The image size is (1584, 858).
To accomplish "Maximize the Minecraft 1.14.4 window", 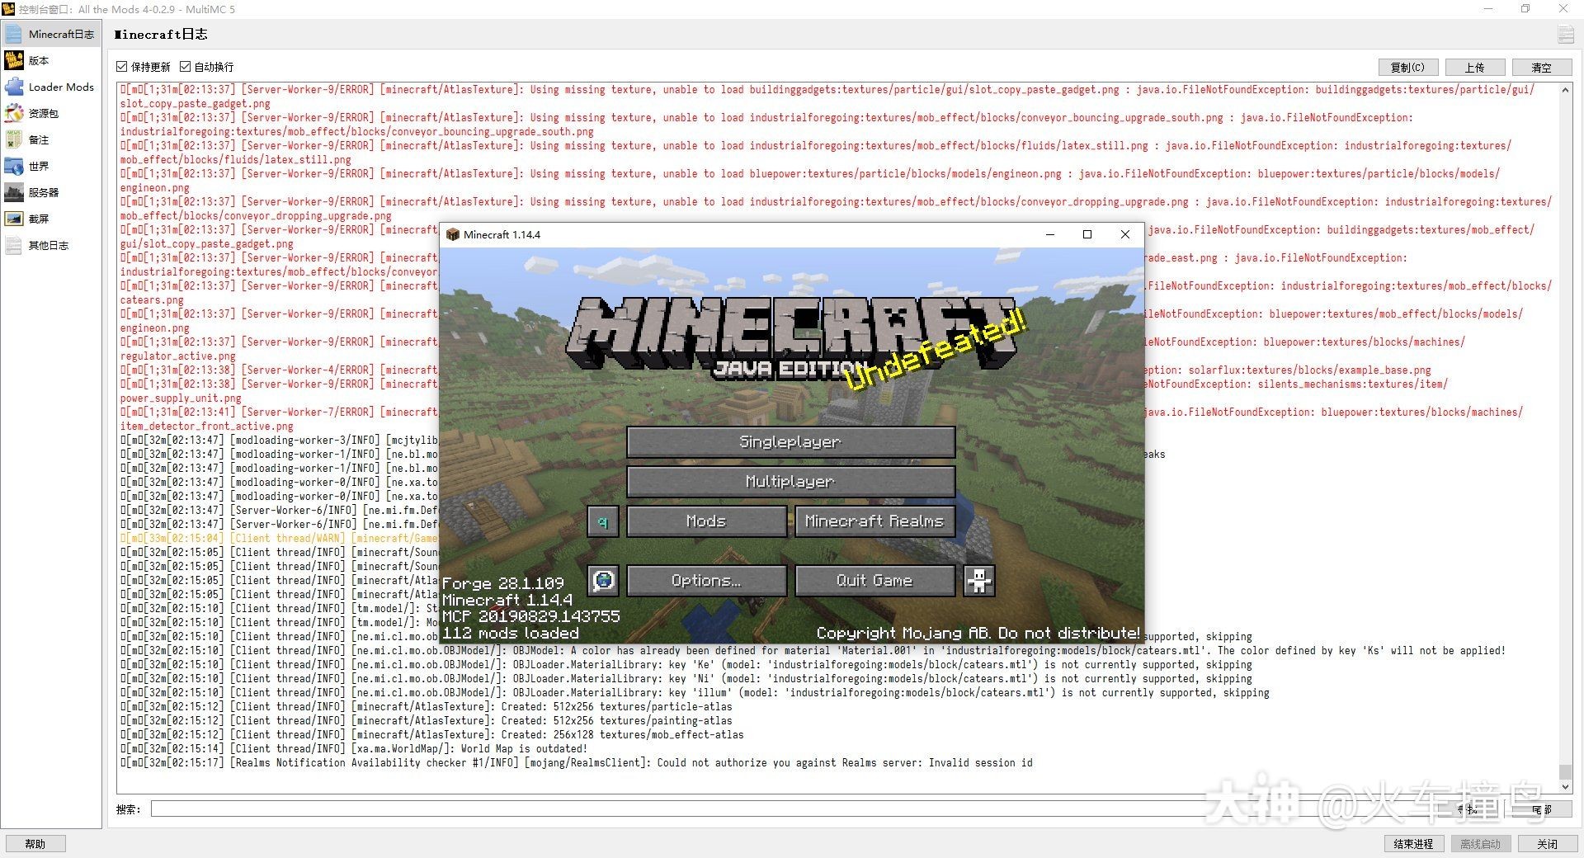I will 1087,234.
